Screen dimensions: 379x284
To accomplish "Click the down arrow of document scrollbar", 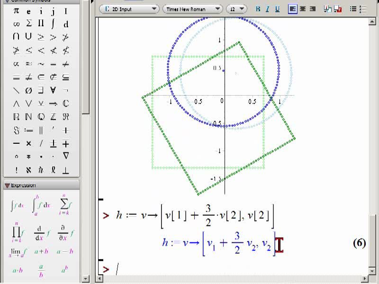I will tap(372, 271).
